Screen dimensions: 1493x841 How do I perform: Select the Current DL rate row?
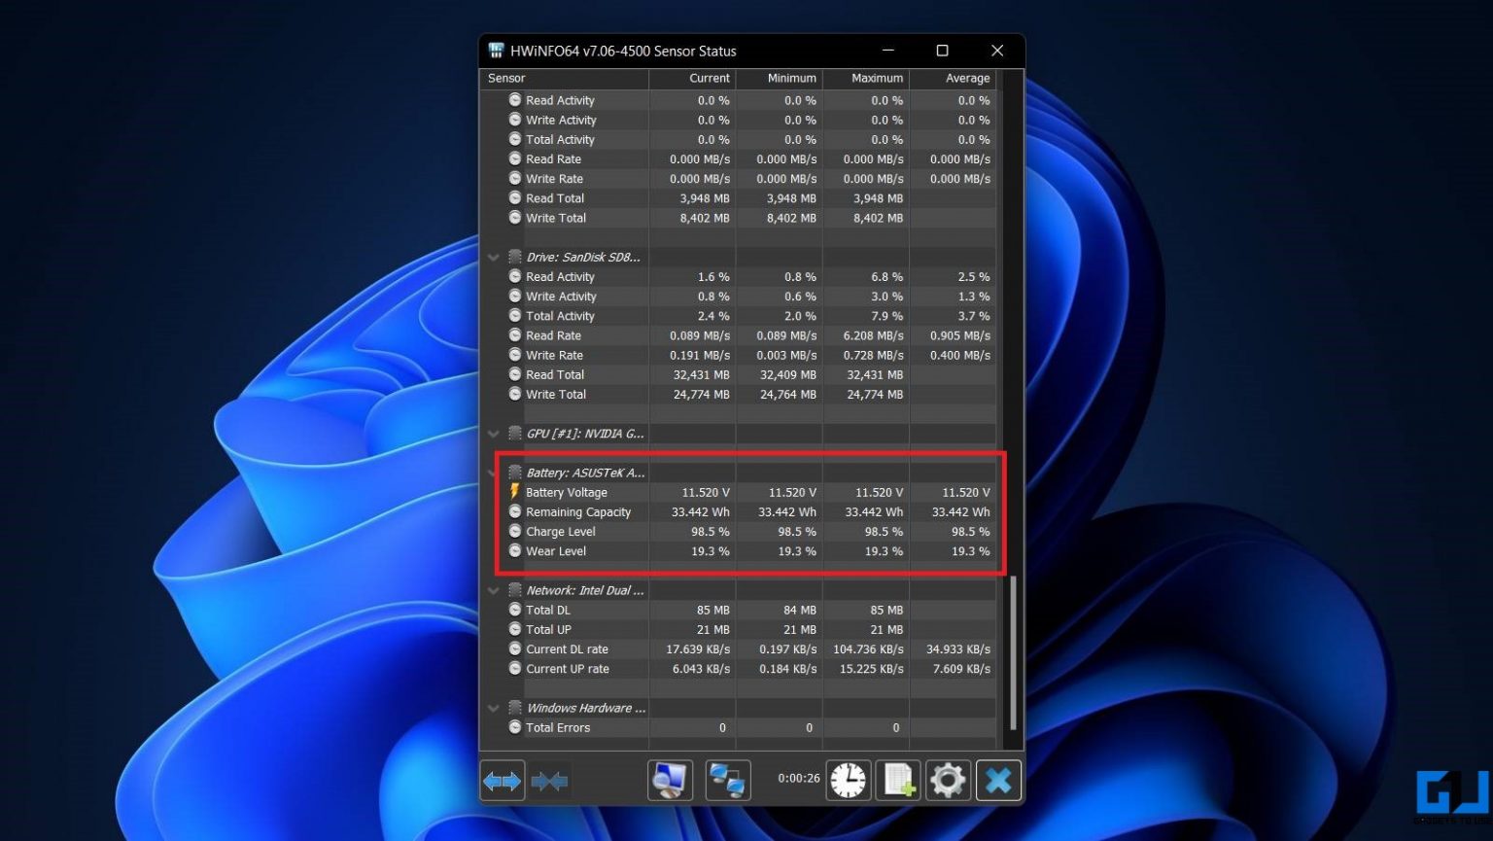(568, 648)
